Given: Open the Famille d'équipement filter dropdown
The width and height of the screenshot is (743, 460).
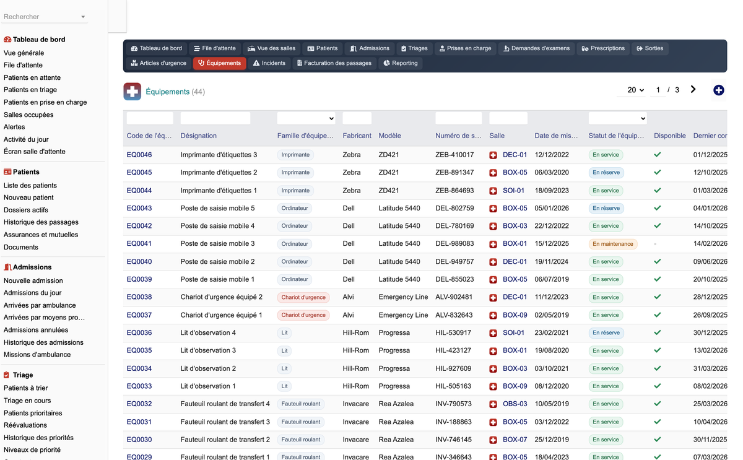Looking at the screenshot, I should [306, 118].
